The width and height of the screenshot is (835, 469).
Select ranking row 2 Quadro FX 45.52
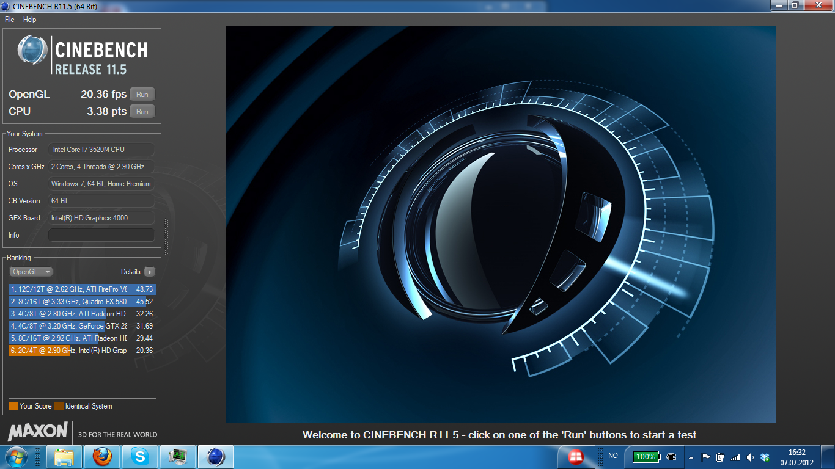click(82, 302)
